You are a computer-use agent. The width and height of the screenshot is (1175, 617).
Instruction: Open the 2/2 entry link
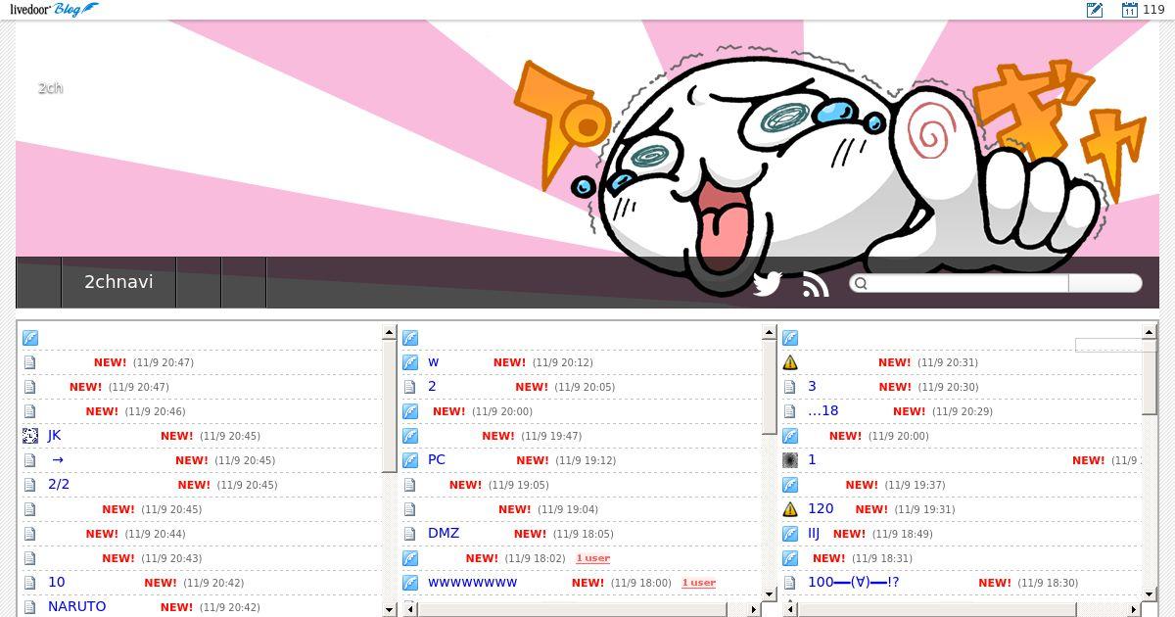pyautogui.click(x=59, y=485)
